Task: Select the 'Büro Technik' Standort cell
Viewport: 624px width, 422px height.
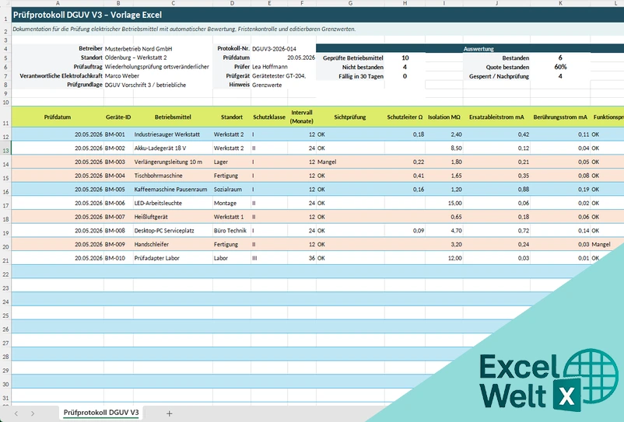Action: click(x=232, y=231)
